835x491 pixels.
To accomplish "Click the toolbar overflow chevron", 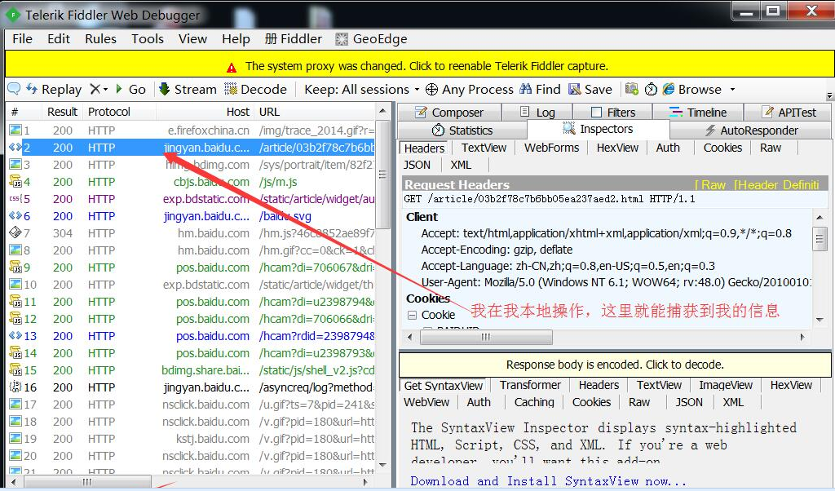I will 829,95.
